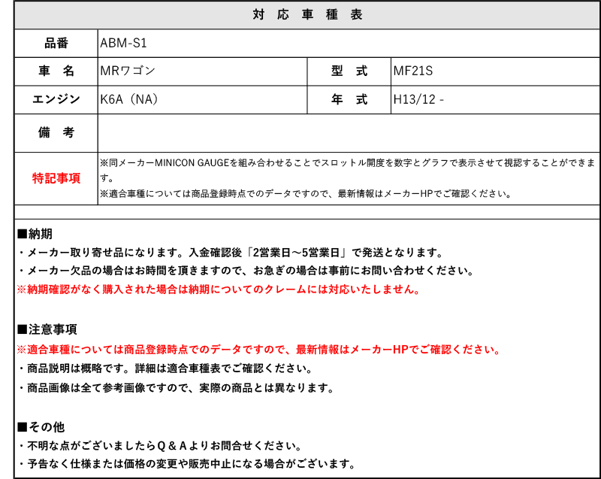The image size is (601, 479).
Task: Click the red 納期確認がなく warning line
Action: click(219, 290)
